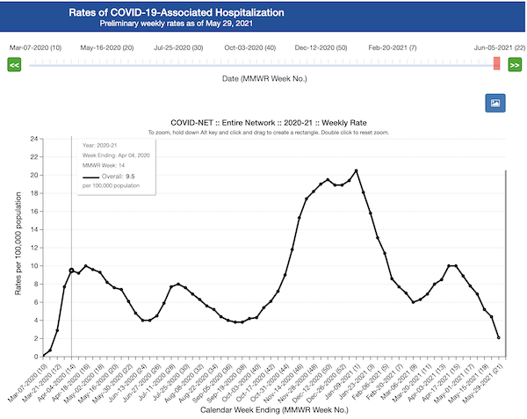
Task: Click slider label Feb-20-2021 (7)
Action: 393,47
